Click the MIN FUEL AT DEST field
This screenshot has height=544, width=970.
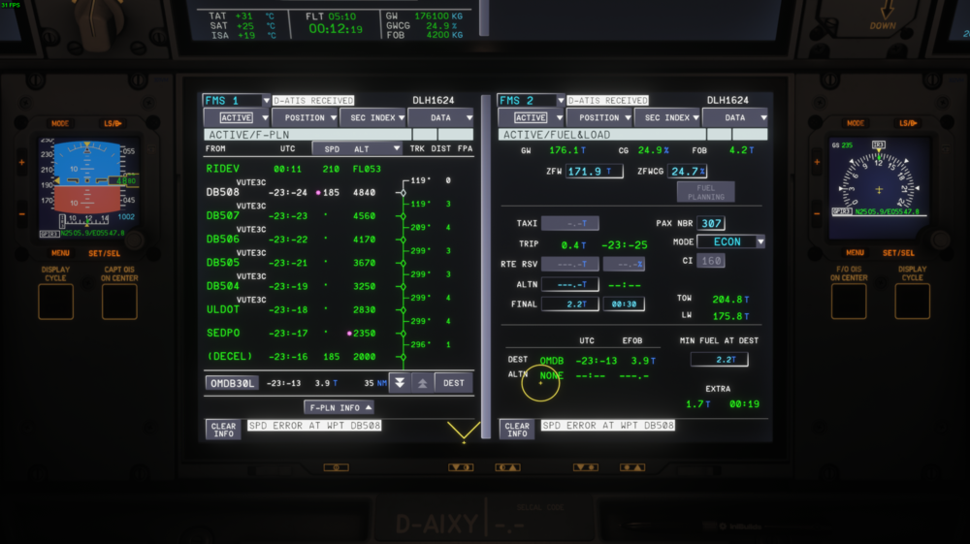720,359
